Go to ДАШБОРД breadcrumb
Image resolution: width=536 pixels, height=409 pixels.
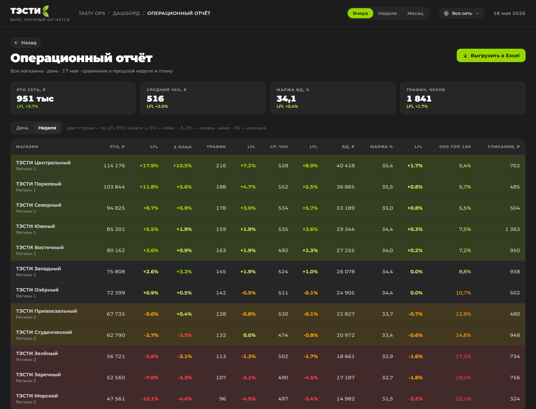pyautogui.click(x=126, y=13)
